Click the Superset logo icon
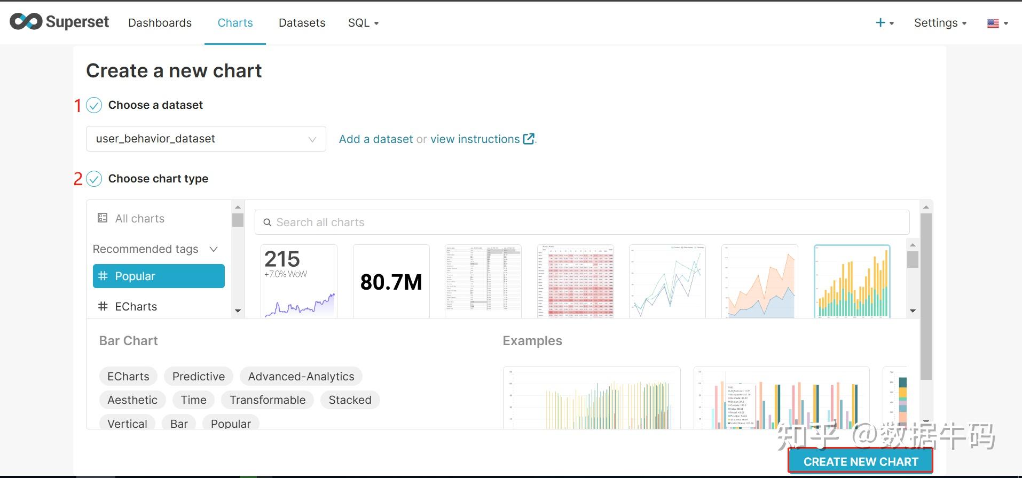The width and height of the screenshot is (1022, 478). [x=26, y=22]
